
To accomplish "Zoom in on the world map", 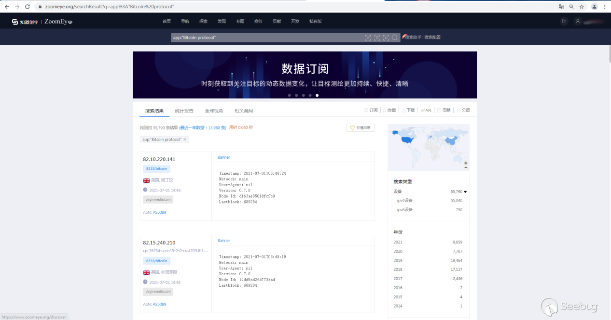I will tap(466, 163).
